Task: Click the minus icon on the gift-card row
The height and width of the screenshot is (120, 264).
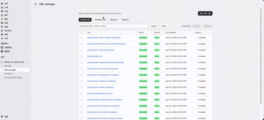Action: point(197,56)
